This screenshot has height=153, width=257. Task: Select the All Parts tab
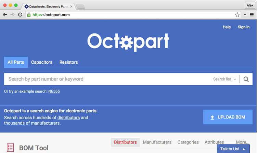(16, 62)
